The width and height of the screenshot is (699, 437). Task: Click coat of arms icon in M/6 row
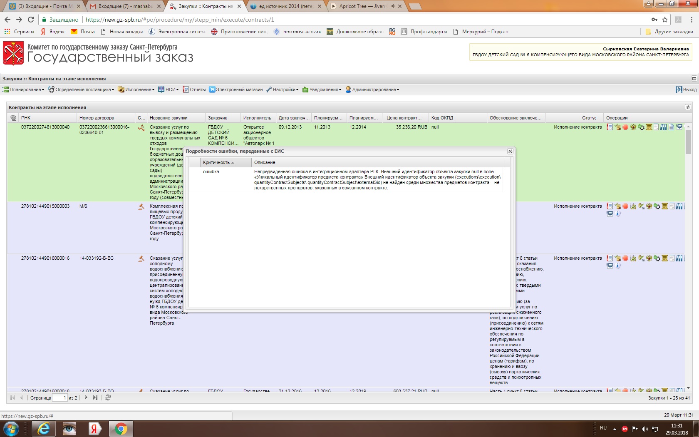tap(649, 206)
